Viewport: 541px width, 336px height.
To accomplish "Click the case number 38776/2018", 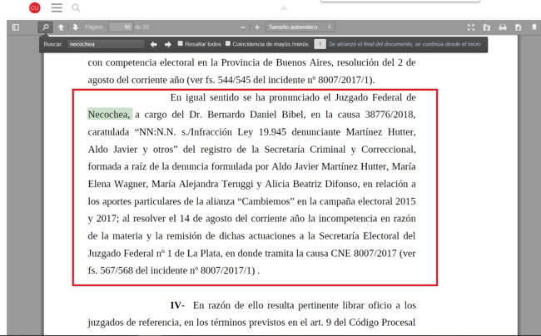I will (390, 115).
